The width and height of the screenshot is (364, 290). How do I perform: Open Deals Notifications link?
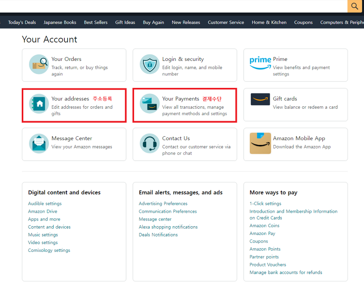[x=158, y=235]
